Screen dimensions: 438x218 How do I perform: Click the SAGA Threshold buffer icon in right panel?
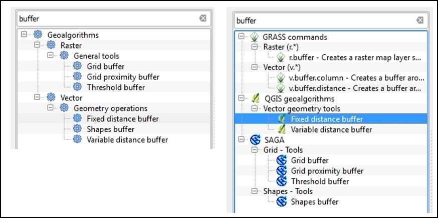[281, 181]
